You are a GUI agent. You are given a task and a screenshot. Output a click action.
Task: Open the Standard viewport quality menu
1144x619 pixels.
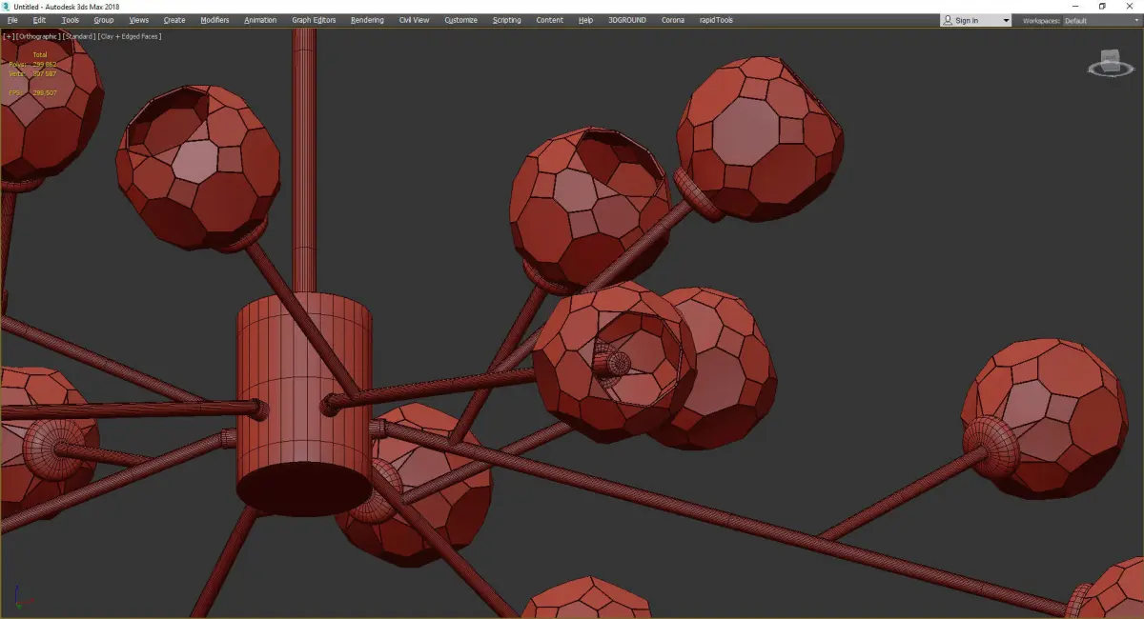tap(79, 36)
